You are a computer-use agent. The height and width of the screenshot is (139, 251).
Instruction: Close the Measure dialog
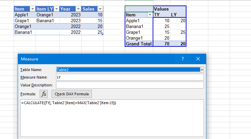pyautogui.click(x=198, y=59)
